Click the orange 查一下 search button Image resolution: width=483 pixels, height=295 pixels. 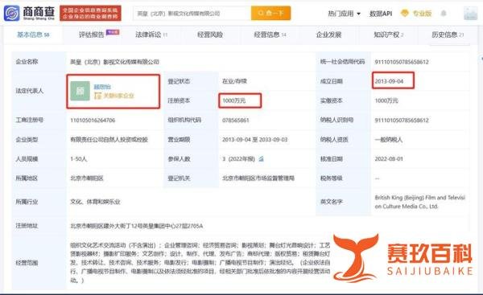click(x=270, y=13)
